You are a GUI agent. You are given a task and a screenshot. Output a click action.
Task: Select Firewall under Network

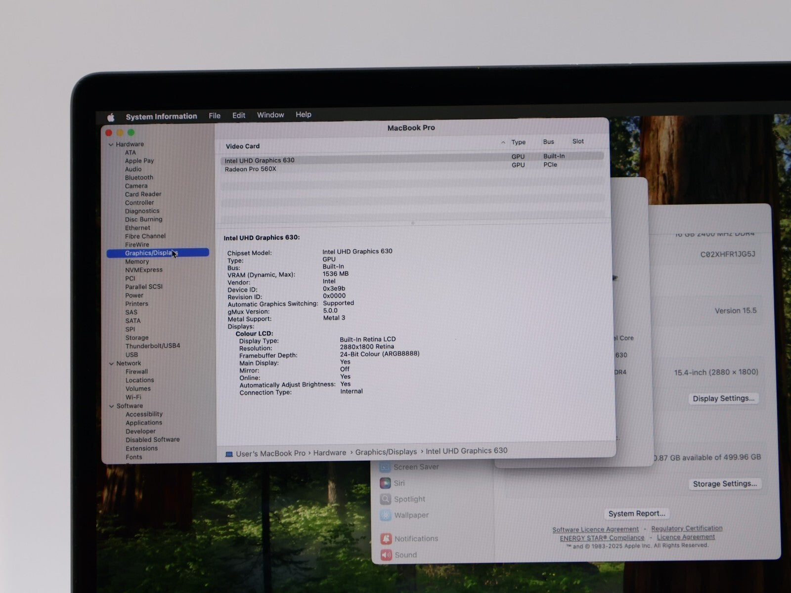(136, 372)
